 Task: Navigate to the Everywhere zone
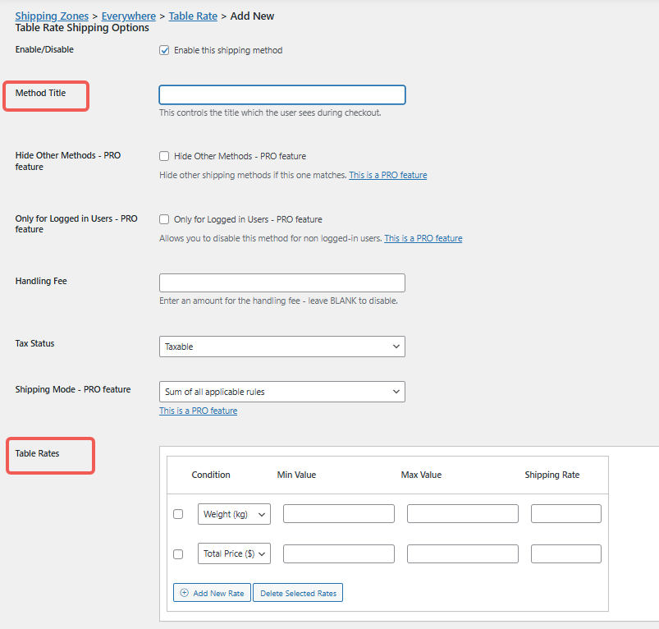[128, 16]
